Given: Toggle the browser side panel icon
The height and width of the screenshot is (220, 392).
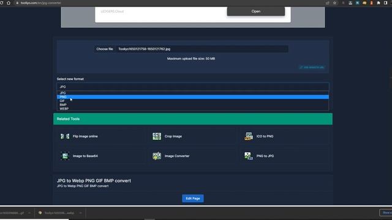Looking at the screenshot, I should click(385, 3).
